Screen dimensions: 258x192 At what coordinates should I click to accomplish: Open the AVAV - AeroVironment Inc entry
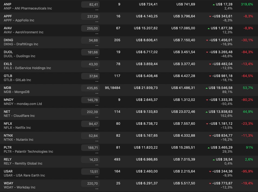(x=24, y=32)
